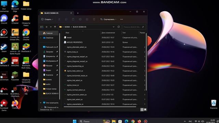Click the Rename icon in Explorer toolbar

pyautogui.click(x=80, y=19)
